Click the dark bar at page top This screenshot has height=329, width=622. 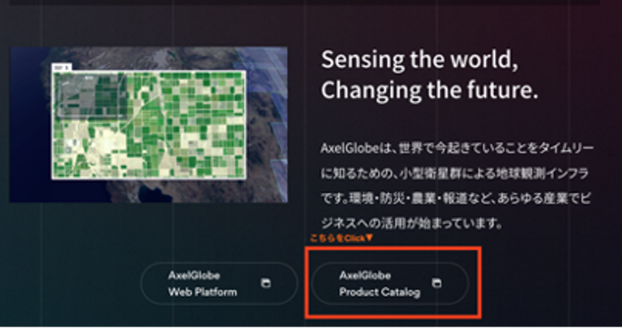click(305, 2)
